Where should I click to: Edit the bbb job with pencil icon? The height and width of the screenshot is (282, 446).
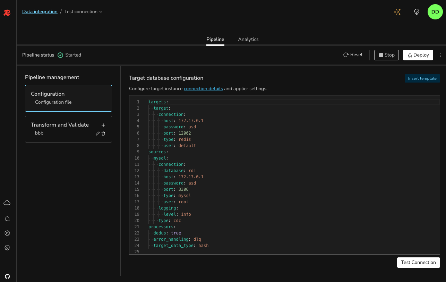click(98, 134)
